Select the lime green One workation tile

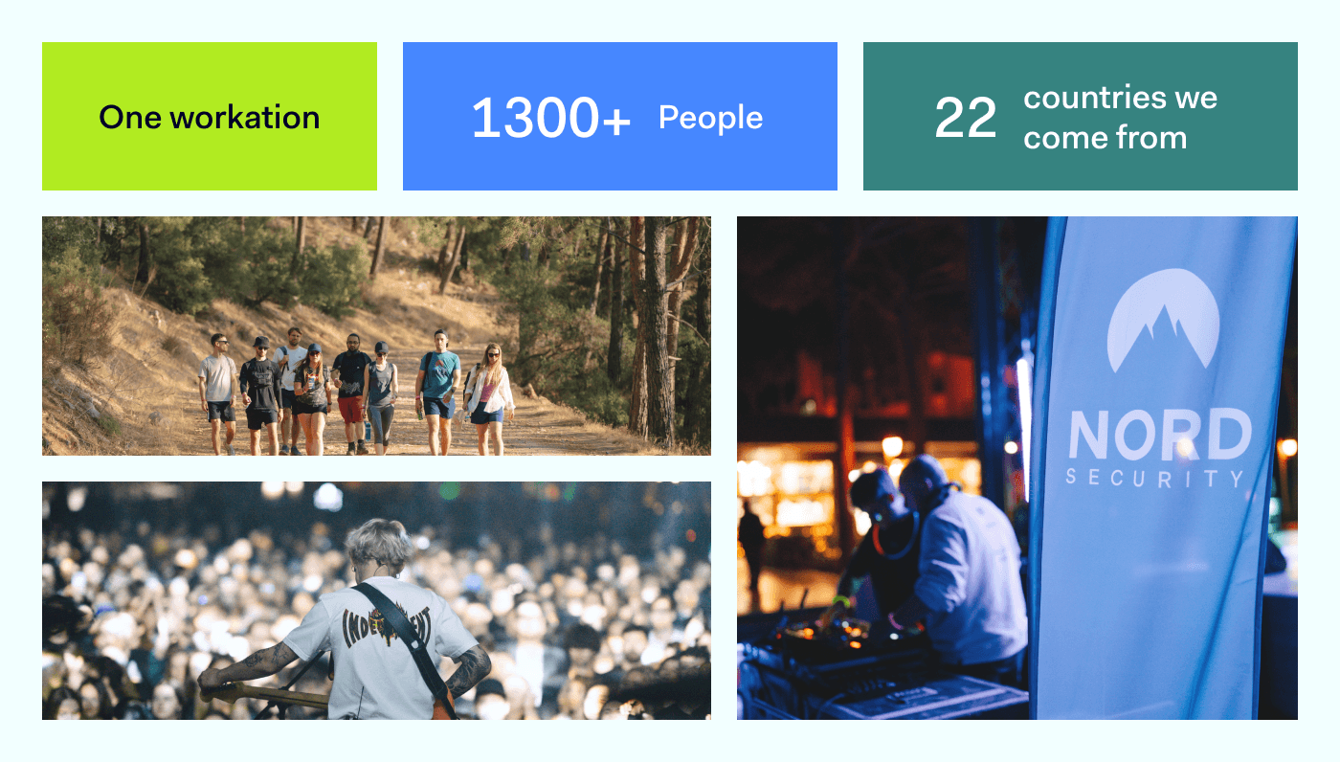(x=210, y=117)
